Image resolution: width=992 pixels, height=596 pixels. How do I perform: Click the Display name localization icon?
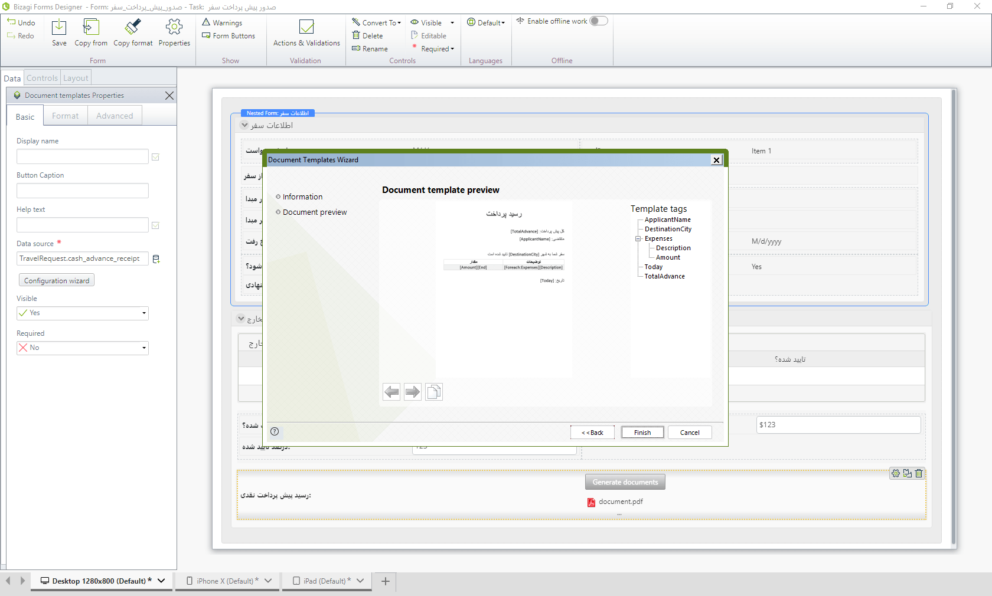[x=155, y=157]
